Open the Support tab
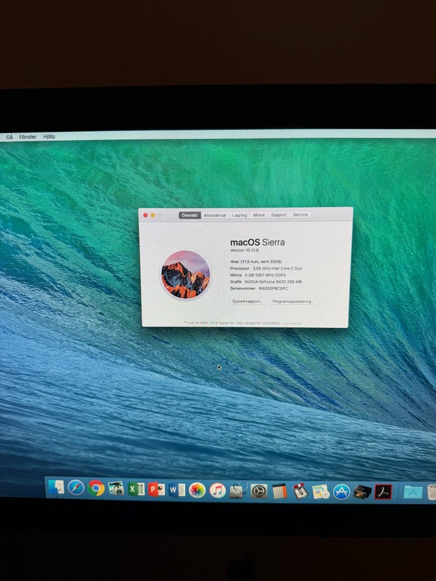The height and width of the screenshot is (581, 436). tap(279, 214)
